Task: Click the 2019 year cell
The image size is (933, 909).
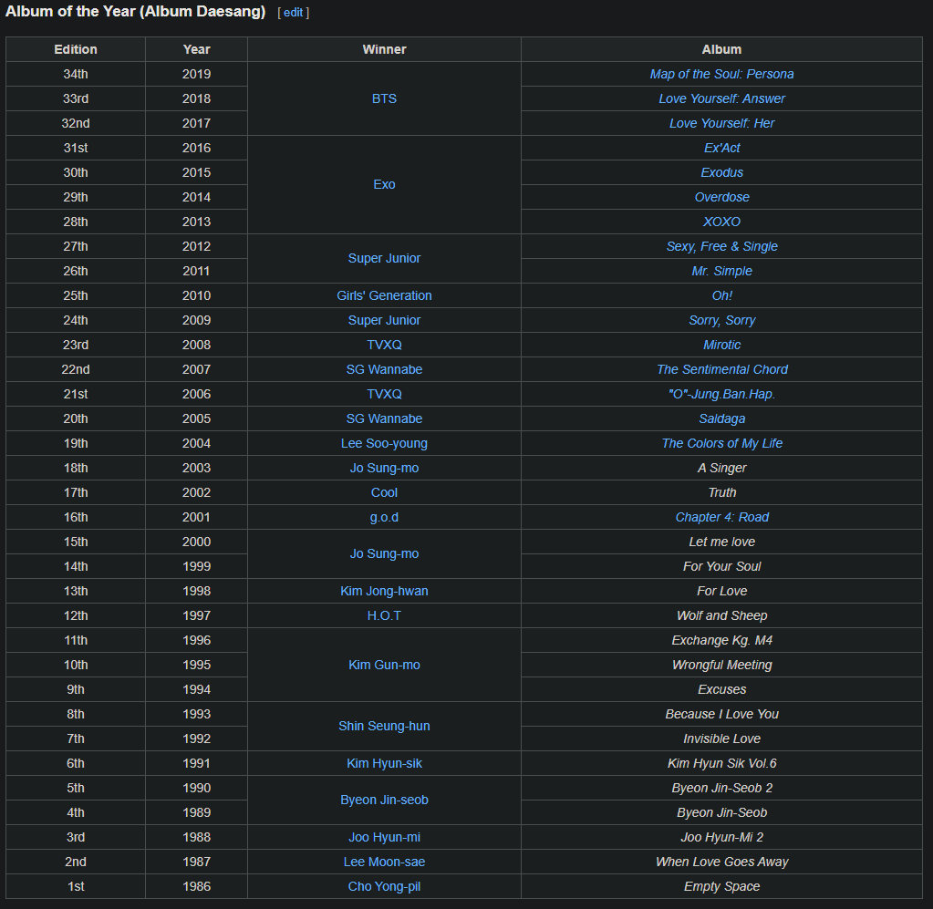Action: point(196,75)
